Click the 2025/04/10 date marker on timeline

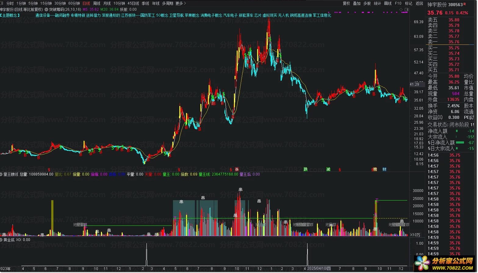pyautogui.click(x=319, y=269)
